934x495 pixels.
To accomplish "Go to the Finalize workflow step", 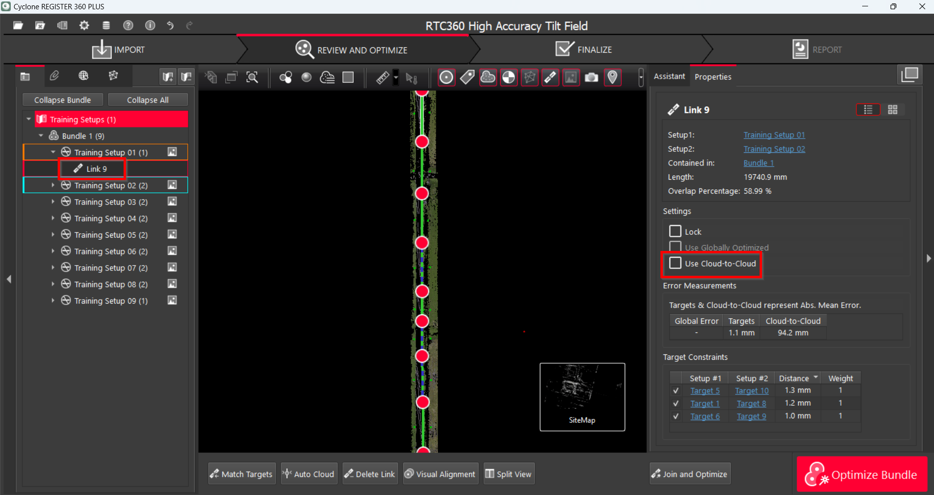I will [x=584, y=49].
